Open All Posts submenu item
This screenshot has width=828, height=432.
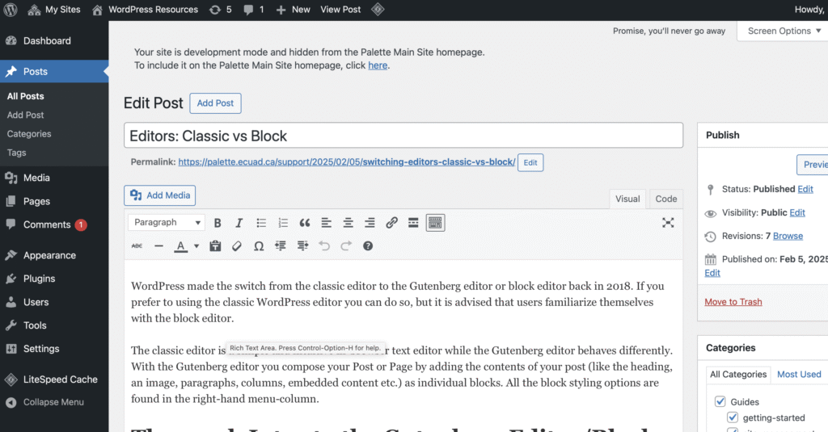(25, 96)
